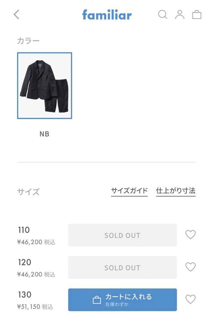Viewport: 213px width, 325px height.
Task: Select the size 110 label
Action: (x=24, y=231)
